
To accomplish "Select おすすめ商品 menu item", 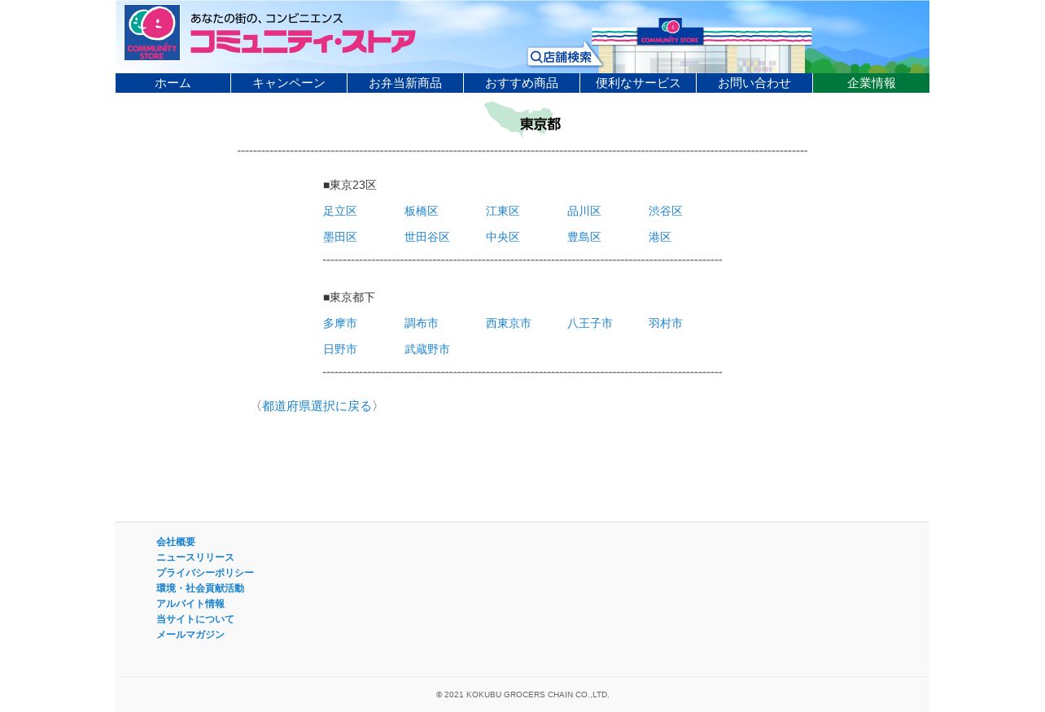I will click(522, 83).
